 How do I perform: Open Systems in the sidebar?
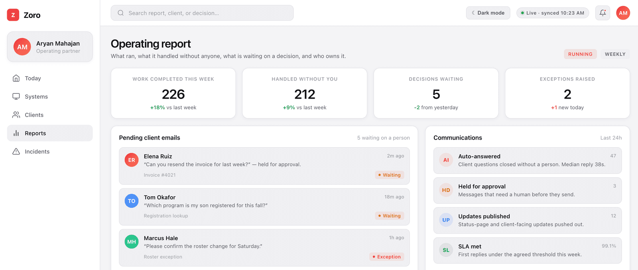point(50,97)
